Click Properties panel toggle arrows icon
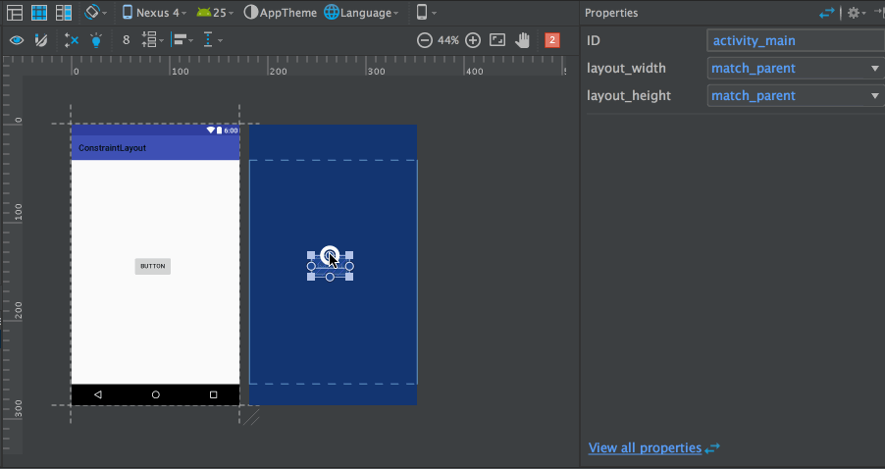 827,13
